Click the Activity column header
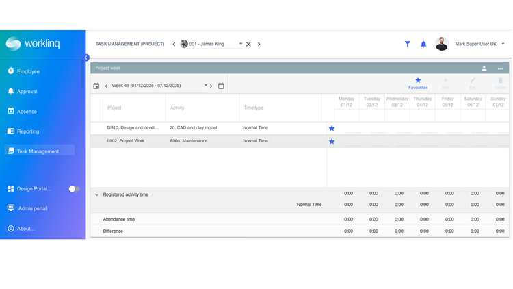 coord(177,108)
